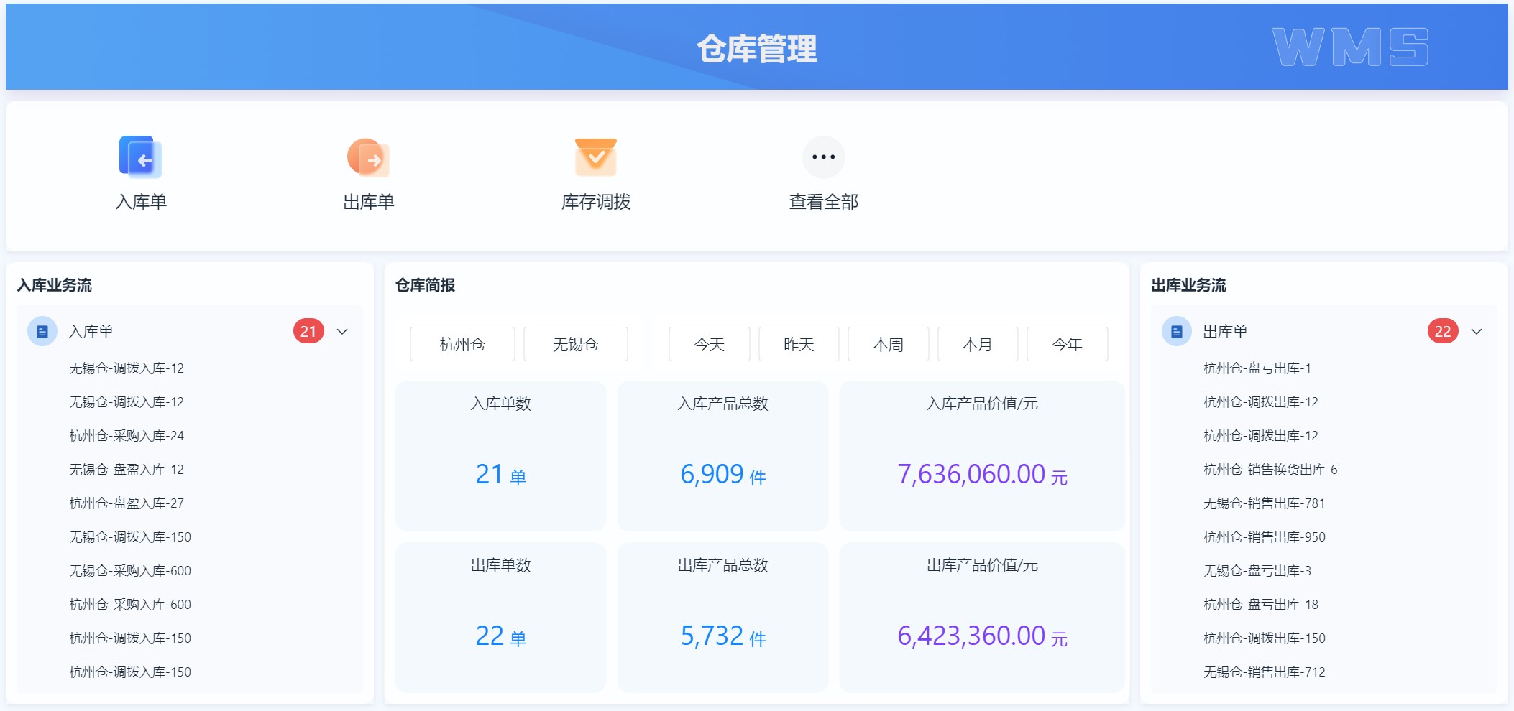Screen dimensions: 1514x711
Task: Open 杭州仓-销售换货出库-6 entry
Action: [1270, 469]
